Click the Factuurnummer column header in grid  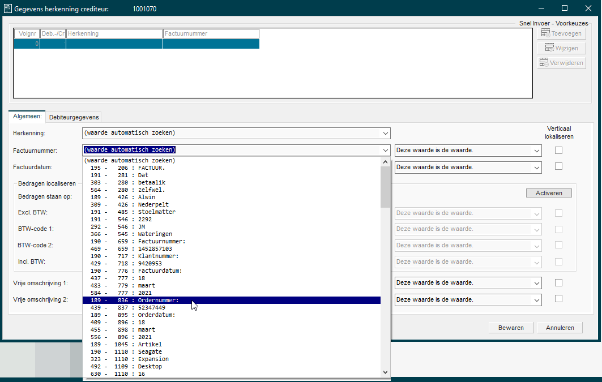pyautogui.click(x=211, y=34)
